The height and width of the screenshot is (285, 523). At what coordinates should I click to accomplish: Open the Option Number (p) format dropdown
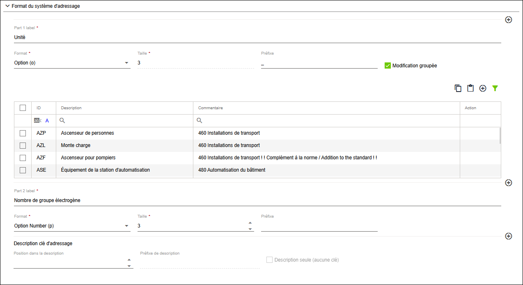tap(72, 226)
